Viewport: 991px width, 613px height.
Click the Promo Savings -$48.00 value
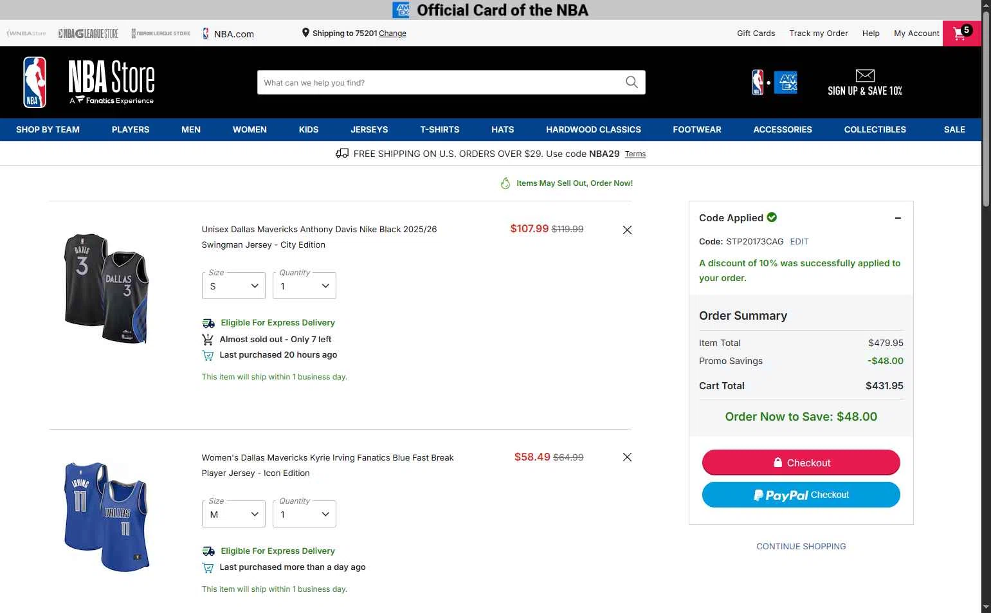pyautogui.click(x=885, y=361)
